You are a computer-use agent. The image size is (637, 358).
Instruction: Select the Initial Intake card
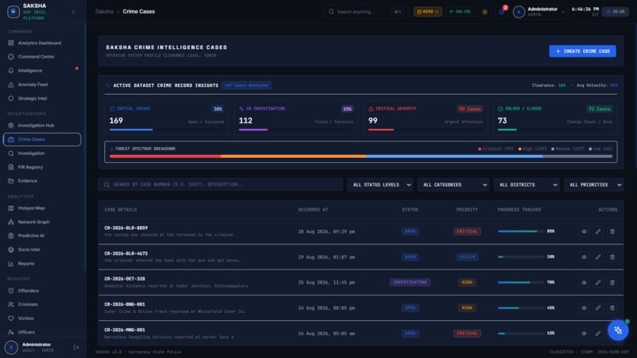point(167,118)
